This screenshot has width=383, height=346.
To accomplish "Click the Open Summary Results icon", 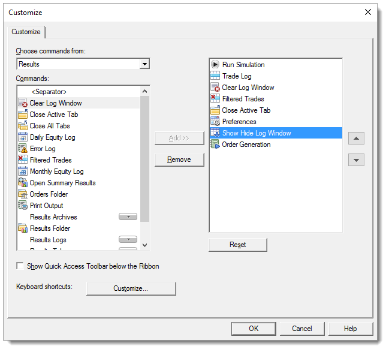I will [23, 183].
